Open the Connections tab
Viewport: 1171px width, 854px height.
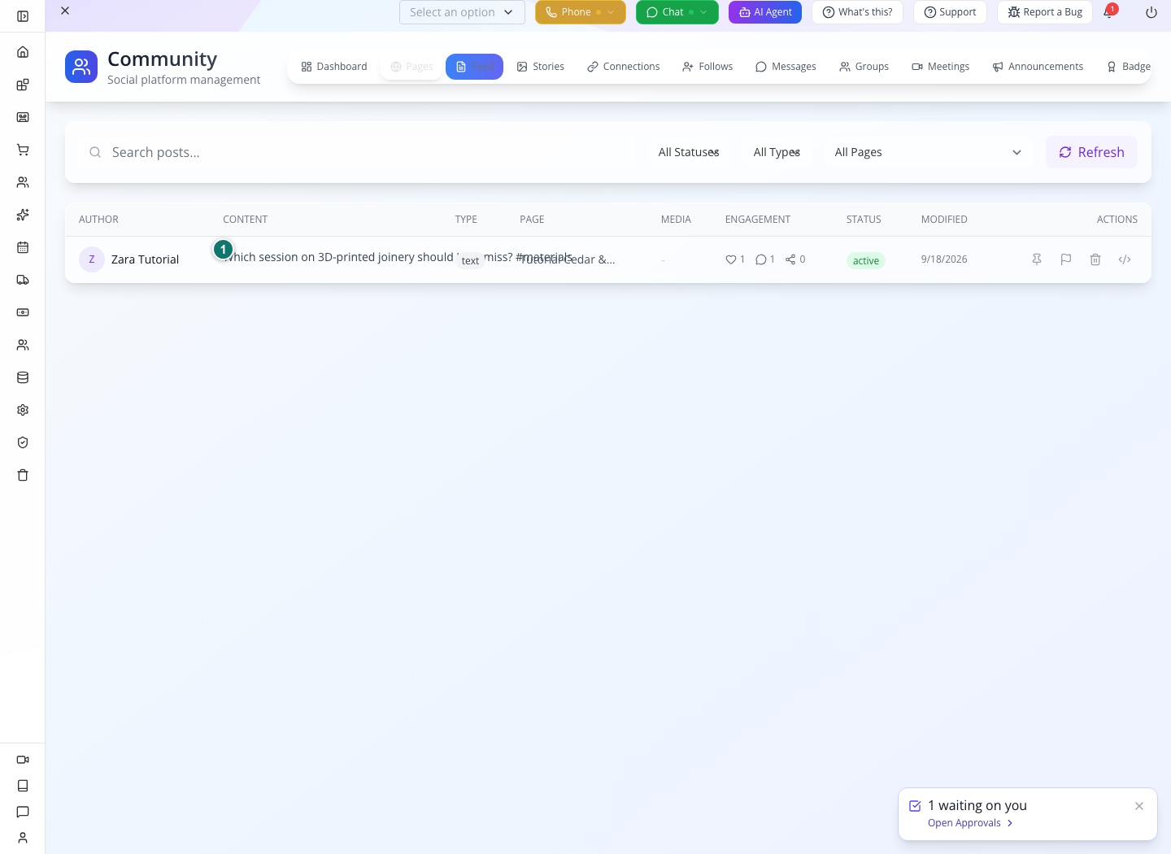point(624,67)
